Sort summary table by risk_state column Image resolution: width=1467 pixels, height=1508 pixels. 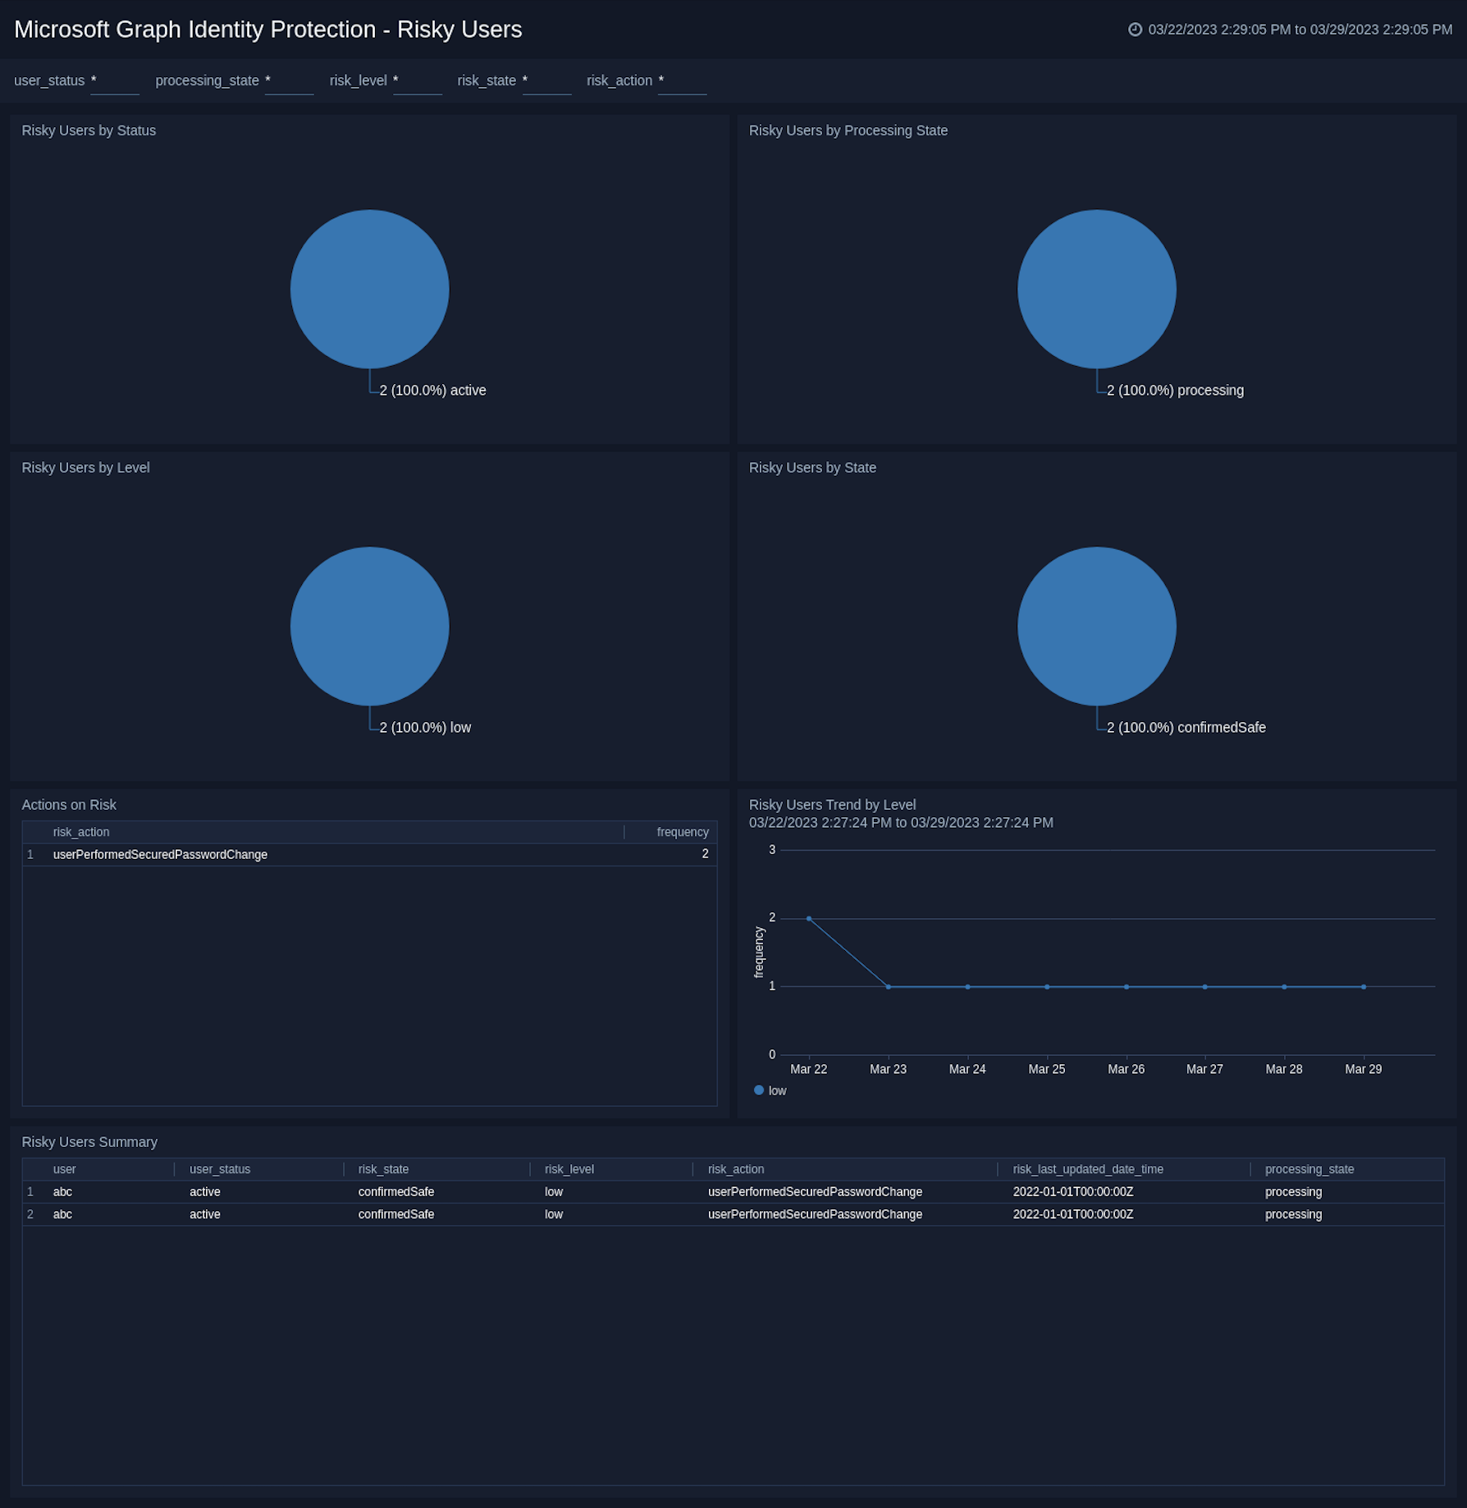383,1169
